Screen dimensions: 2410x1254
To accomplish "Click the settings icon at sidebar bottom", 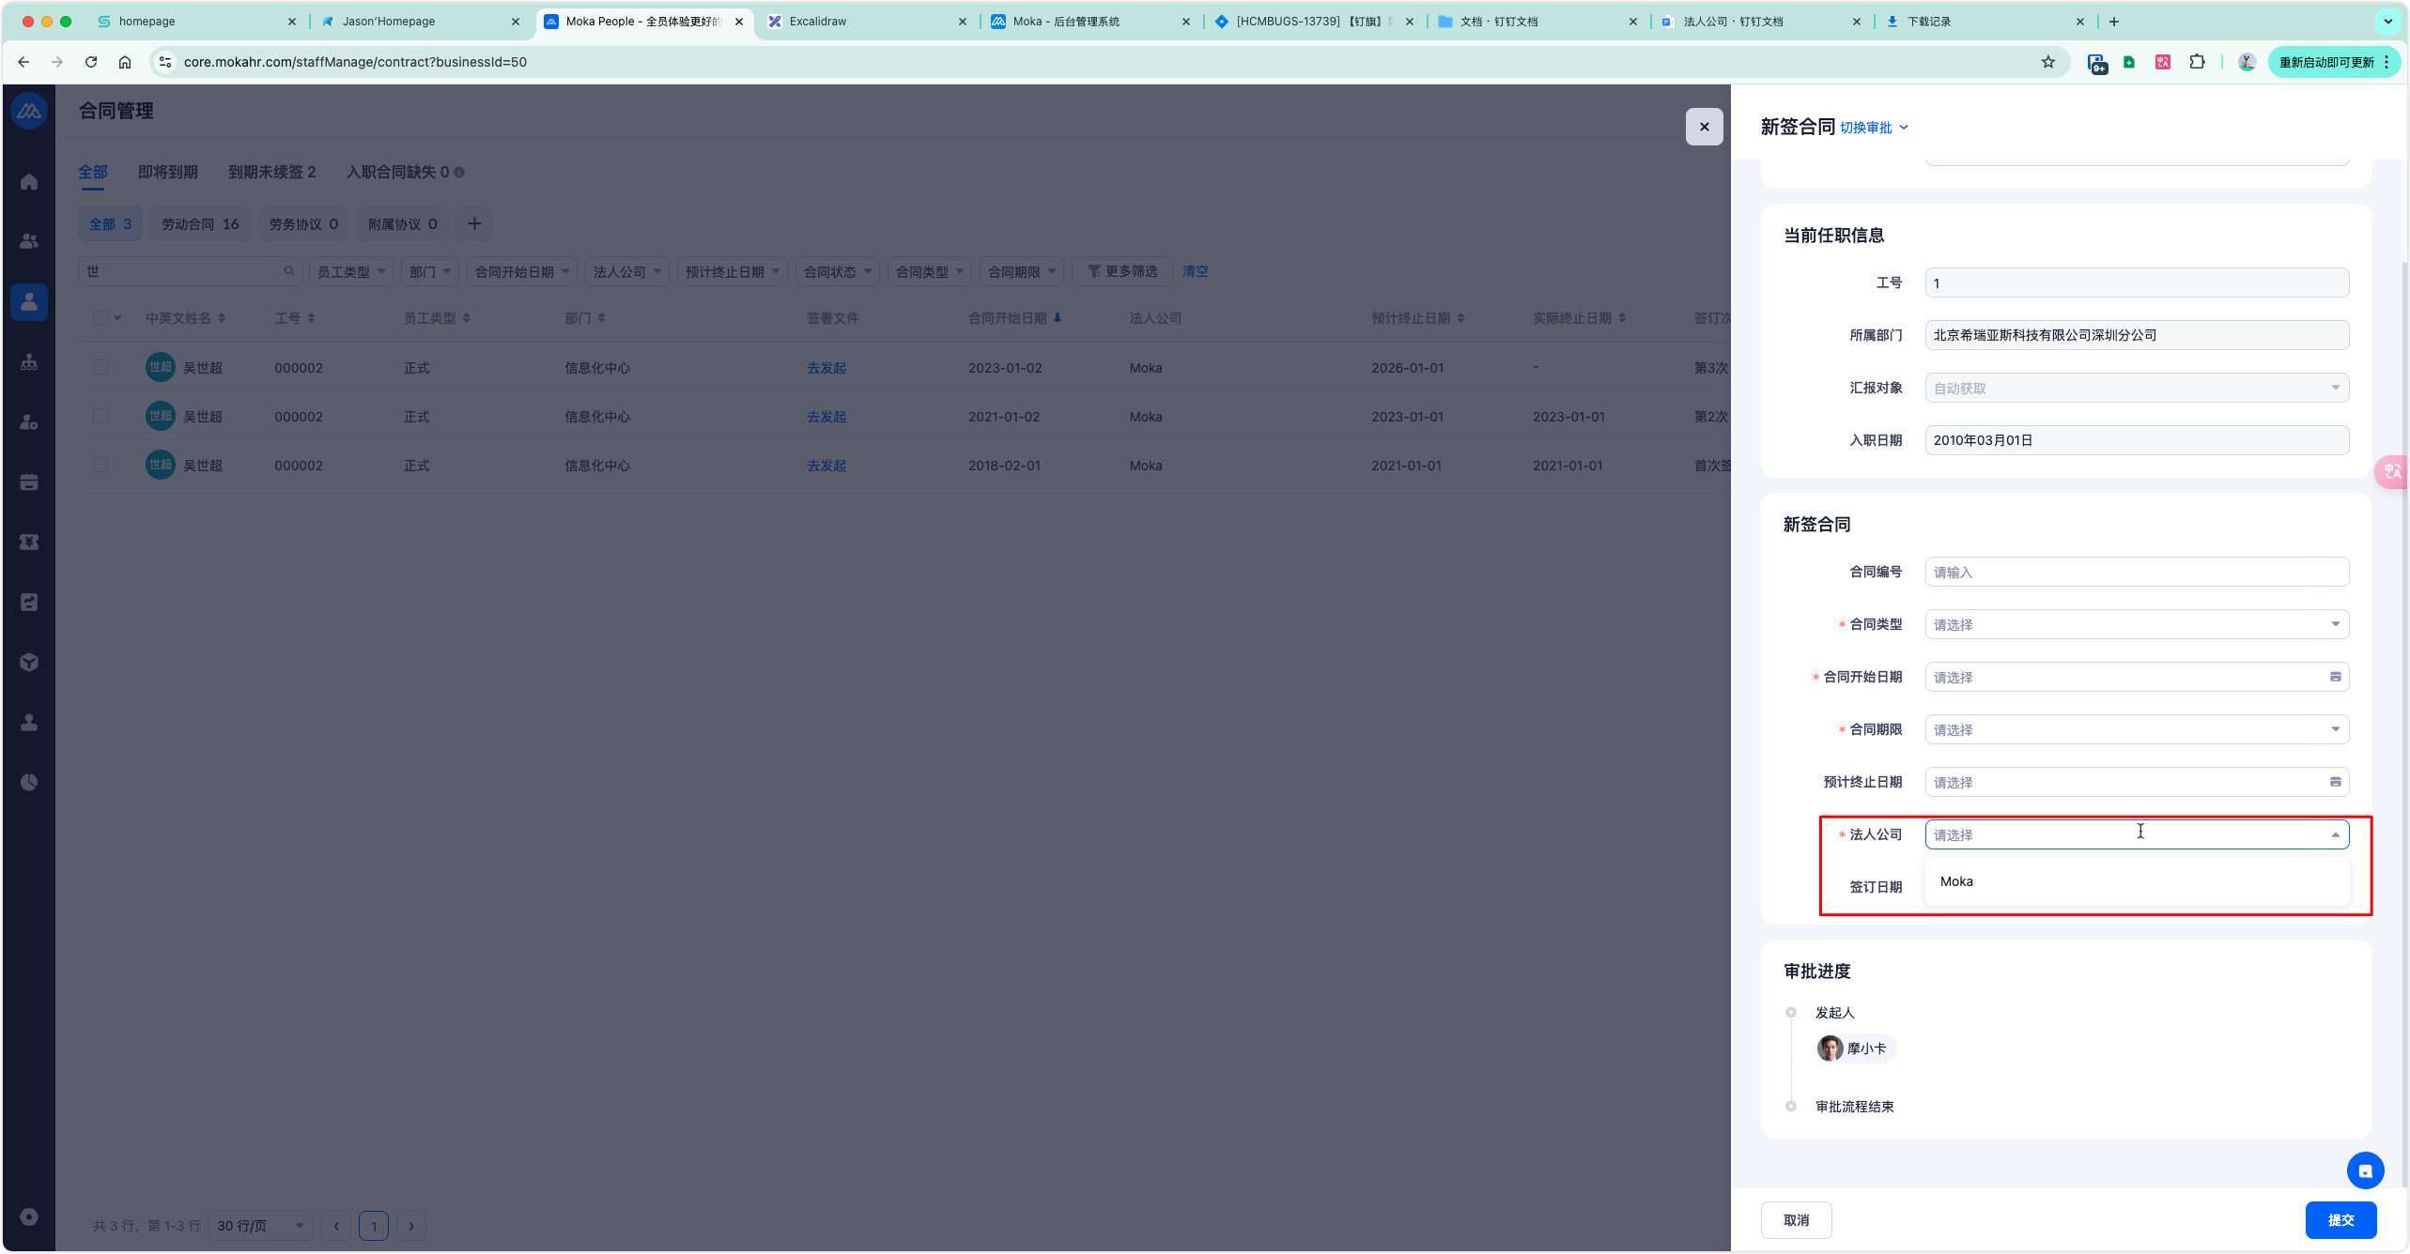I will tap(29, 1216).
